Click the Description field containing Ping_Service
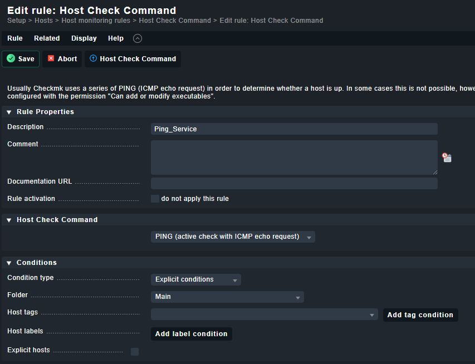 [x=294, y=129]
